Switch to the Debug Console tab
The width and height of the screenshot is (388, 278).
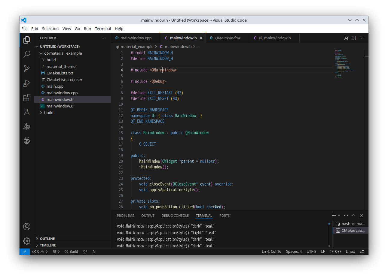tap(175, 216)
